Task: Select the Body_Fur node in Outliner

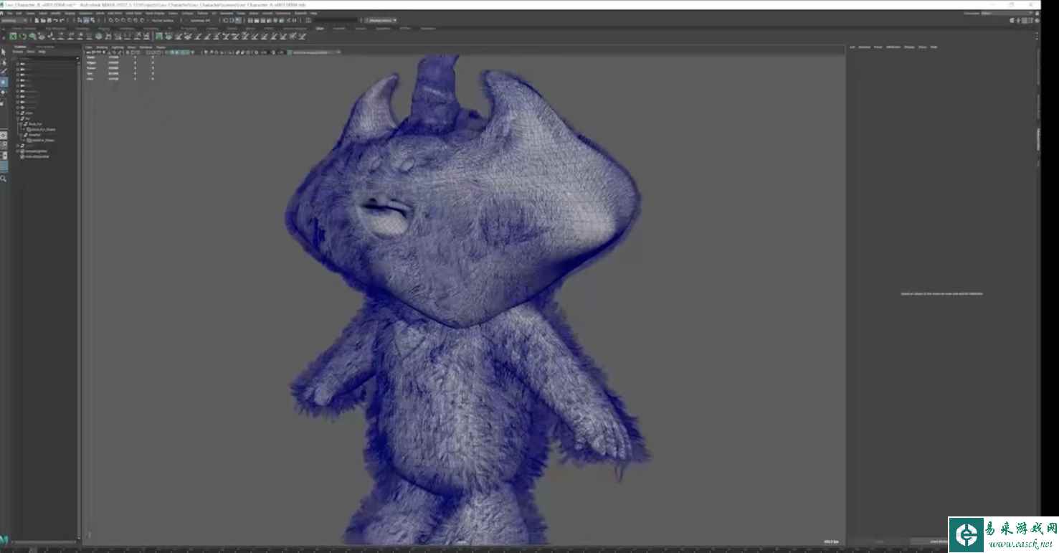Action: tap(34, 124)
